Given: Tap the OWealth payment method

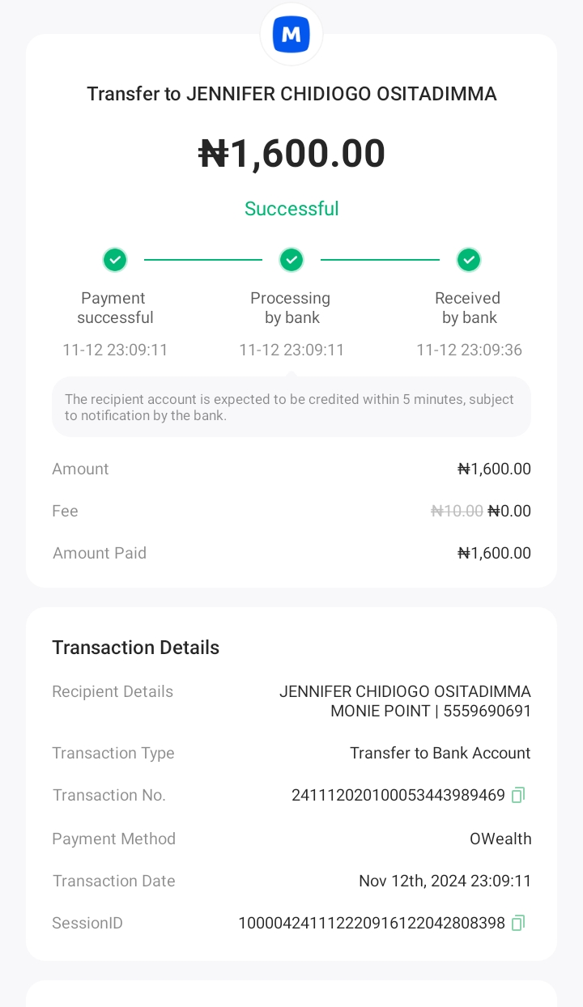Looking at the screenshot, I should coord(500,839).
